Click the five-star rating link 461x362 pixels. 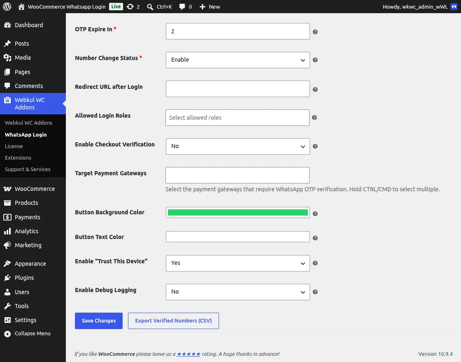(189, 354)
